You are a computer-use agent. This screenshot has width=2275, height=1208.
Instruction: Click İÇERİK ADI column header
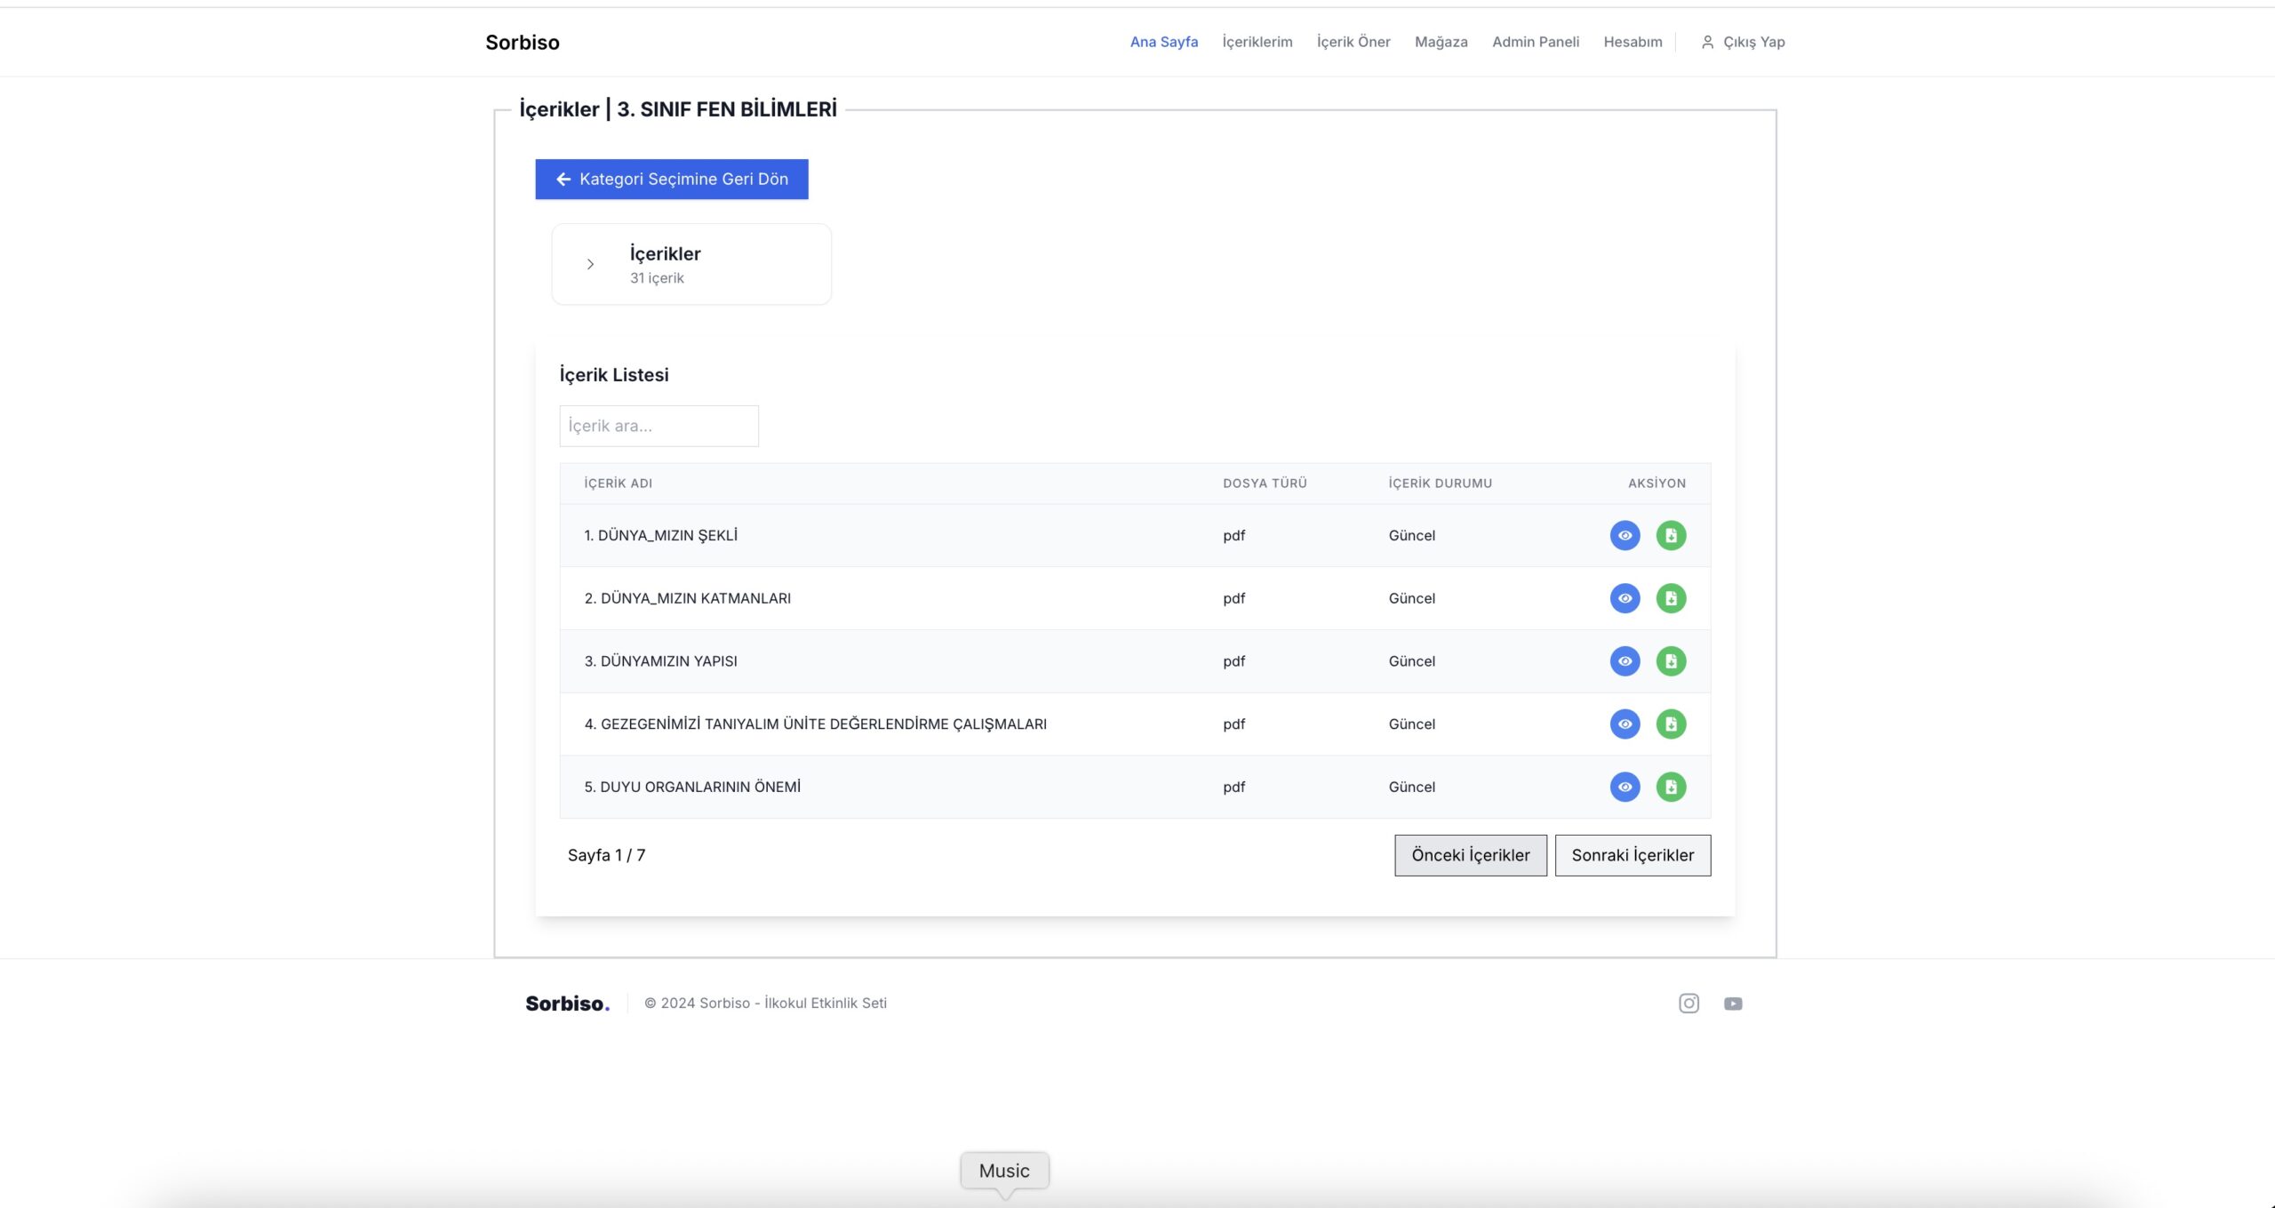618,484
